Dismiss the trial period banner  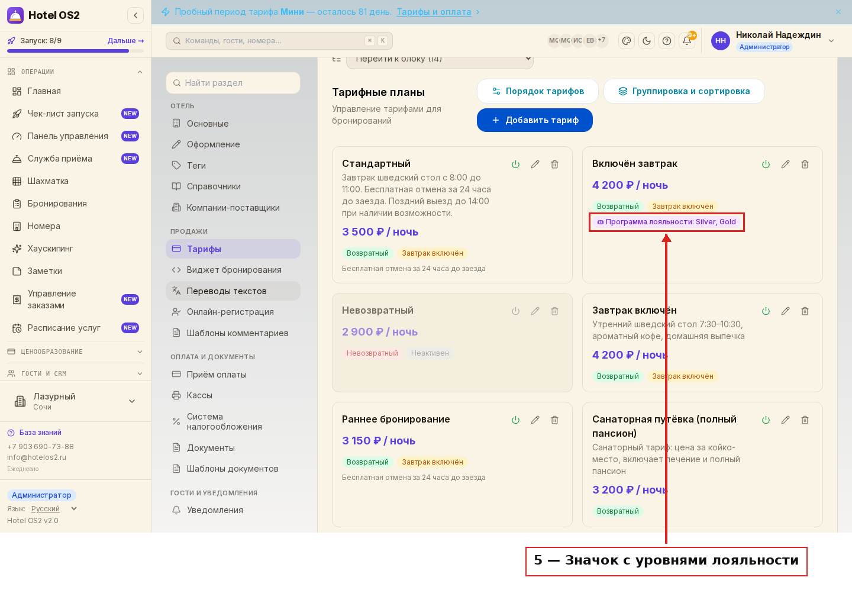(838, 12)
